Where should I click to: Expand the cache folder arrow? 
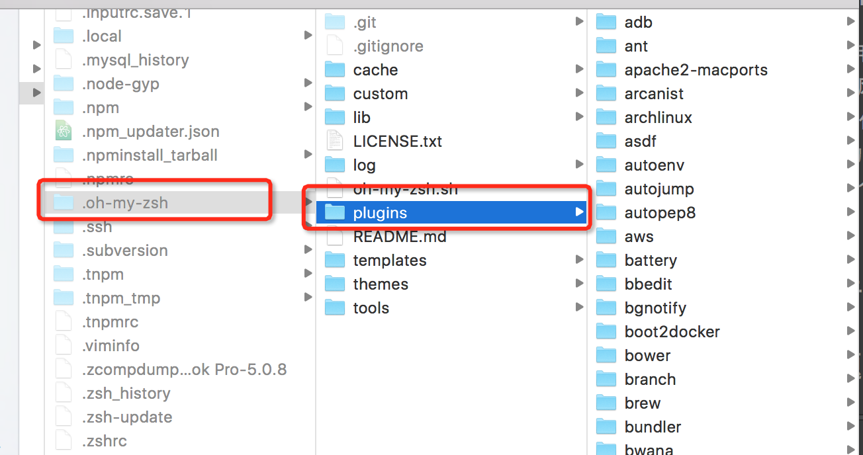[x=579, y=69]
